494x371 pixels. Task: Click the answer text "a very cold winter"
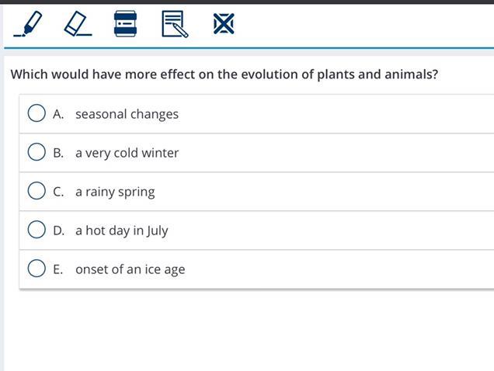click(x=127, y=153)
